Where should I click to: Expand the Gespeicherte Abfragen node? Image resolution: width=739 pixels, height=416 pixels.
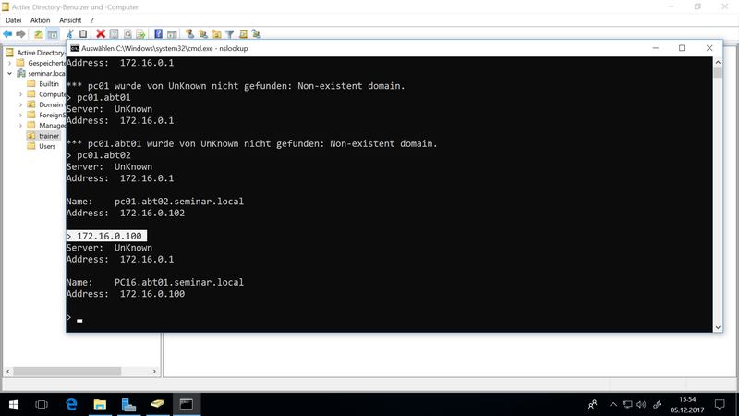pos(10,63)
